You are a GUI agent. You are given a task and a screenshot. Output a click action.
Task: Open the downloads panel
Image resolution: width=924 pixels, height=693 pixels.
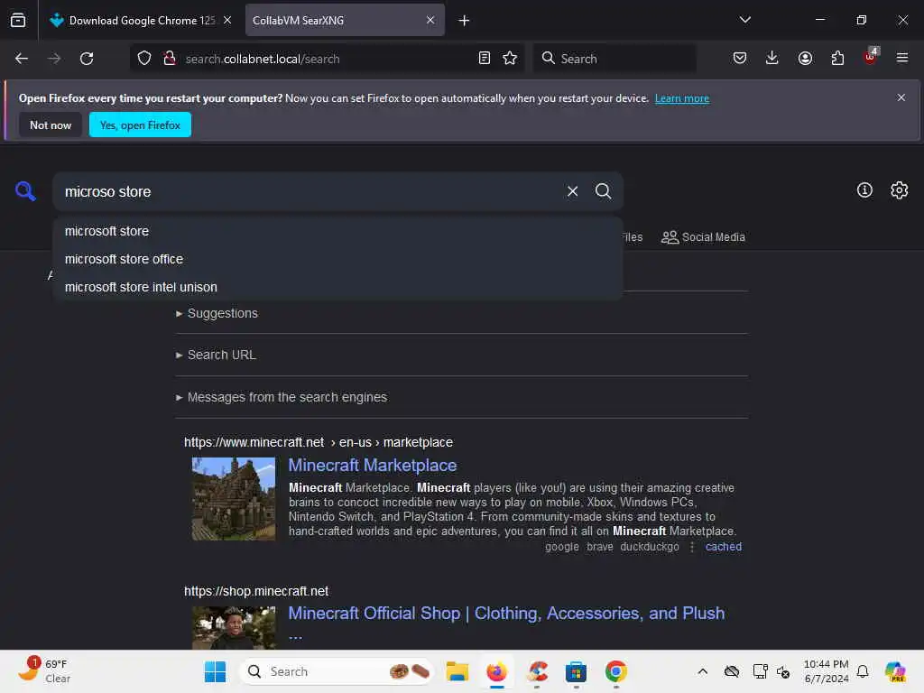(772, 58)
